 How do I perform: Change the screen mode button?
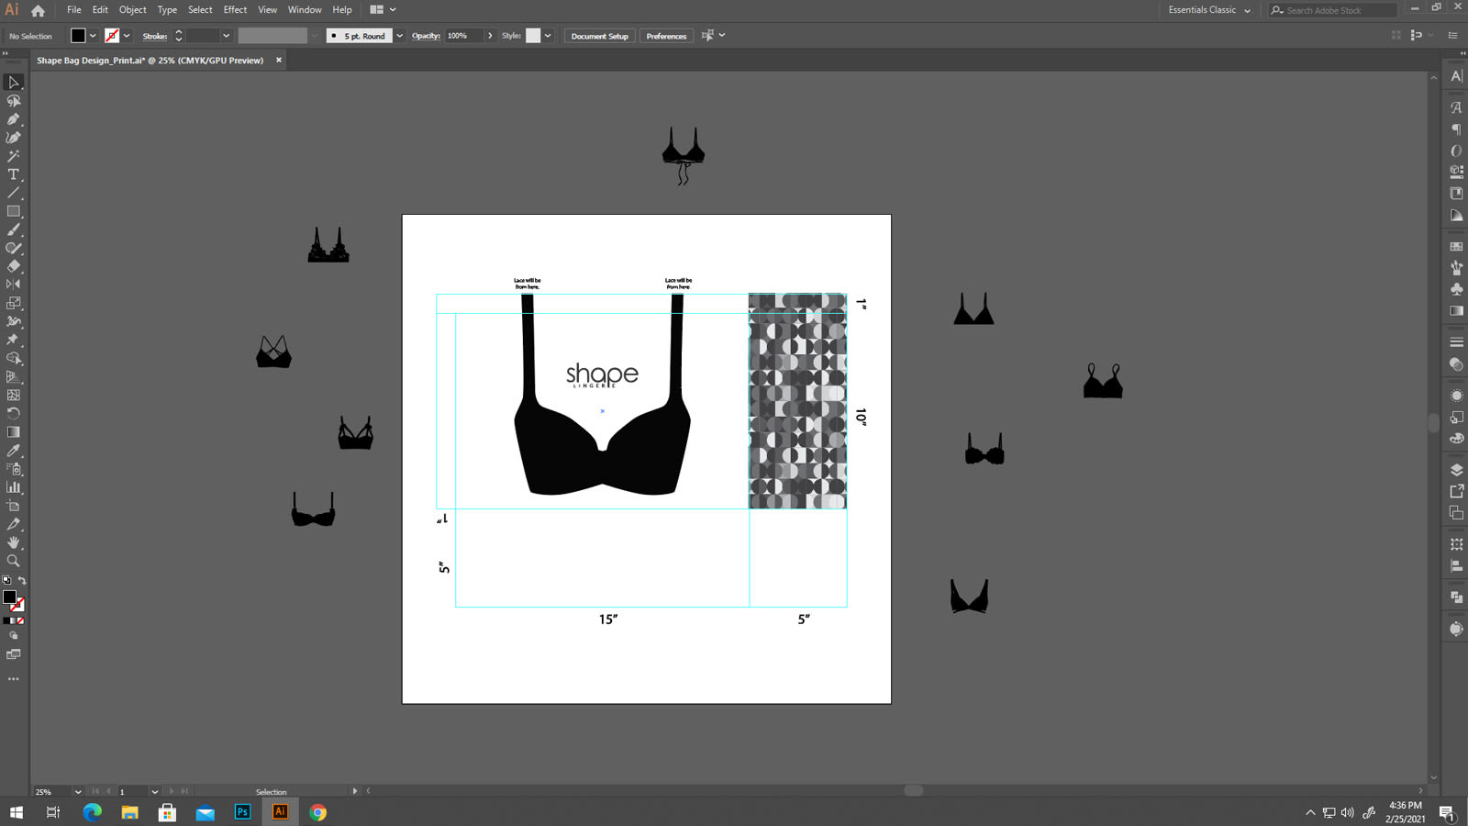coord(13,654)
